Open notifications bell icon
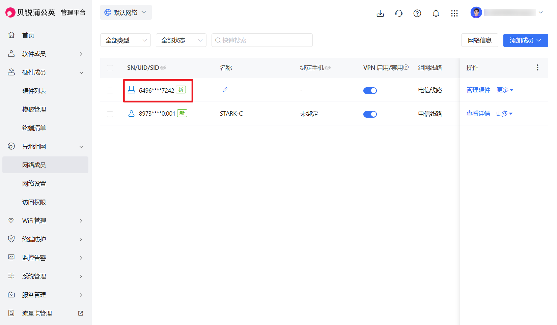Image resolution: width=557 pixels, height=325 pixels. [436, 13]
